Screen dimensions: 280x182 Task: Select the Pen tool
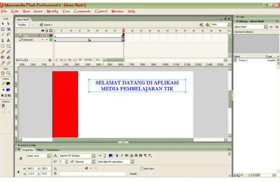pos(3,40)
